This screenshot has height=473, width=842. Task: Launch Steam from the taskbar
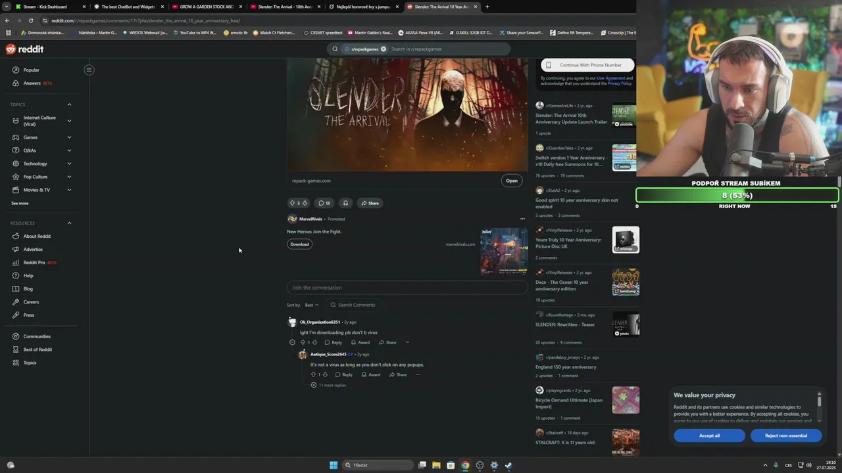(x=508, y=465)
